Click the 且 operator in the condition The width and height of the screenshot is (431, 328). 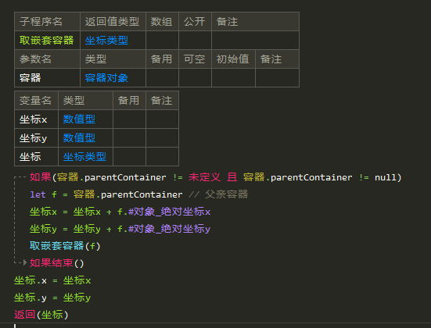pyautogui.click(x=232, y=177)
